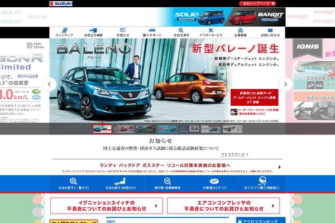Open the 購入サポート nav item with car icon
335x223 pixels.
point(152,32)
